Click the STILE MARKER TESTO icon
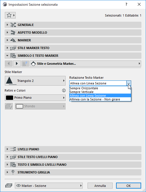 [13, 48]
